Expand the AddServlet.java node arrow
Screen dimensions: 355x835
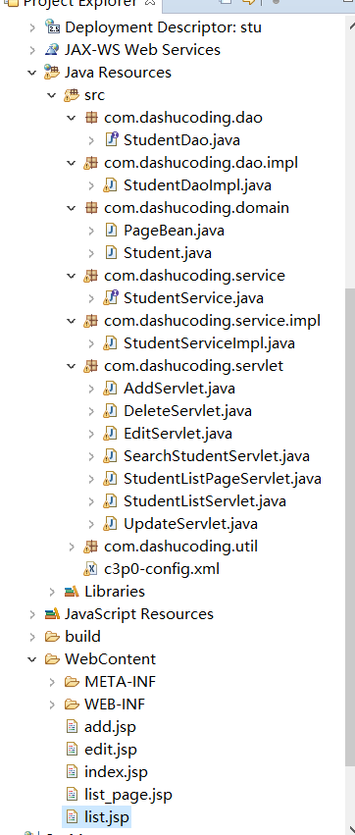(91, 389)
